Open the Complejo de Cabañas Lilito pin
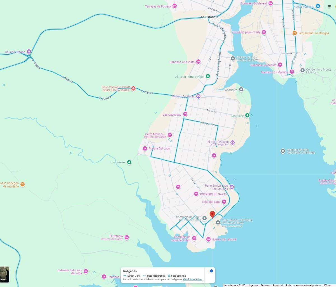 point(194,238)
